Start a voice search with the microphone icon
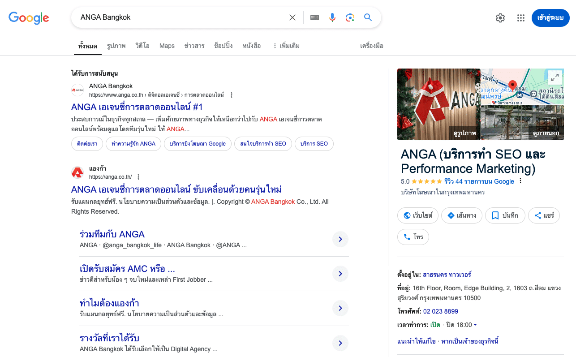Screen dimensions: 576x357 332,17
